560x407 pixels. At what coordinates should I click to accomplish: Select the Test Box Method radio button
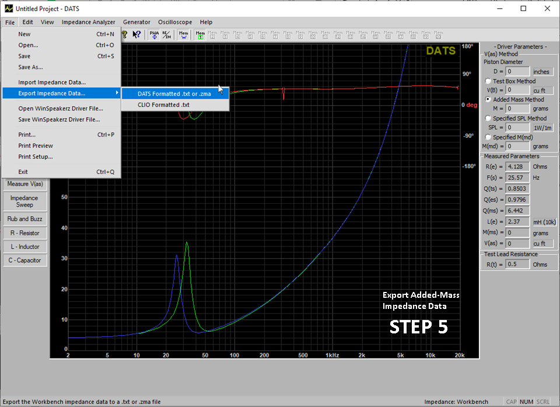click(488, 81)
